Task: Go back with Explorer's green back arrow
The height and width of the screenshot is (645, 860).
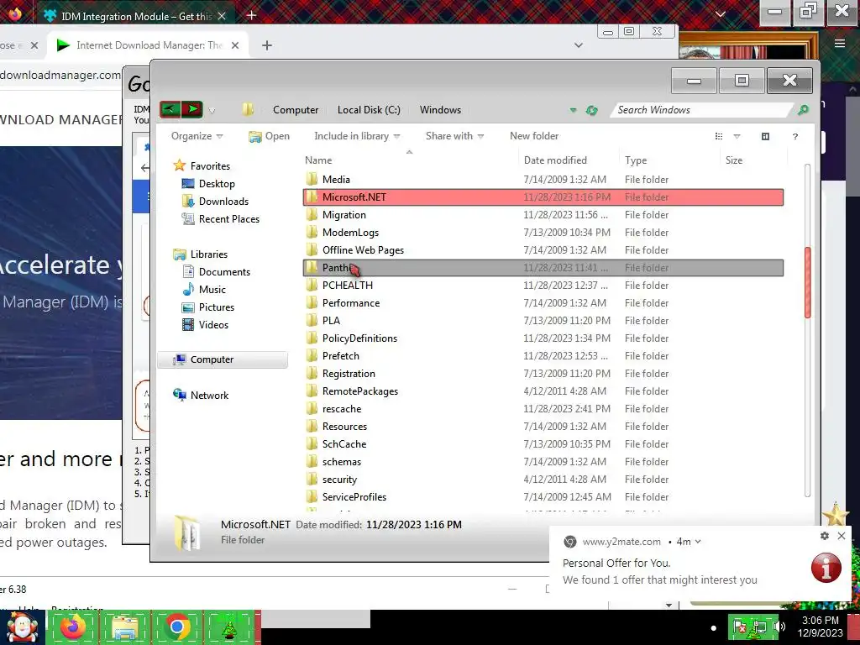Action: pyautogui.click(x=170, y=110)
